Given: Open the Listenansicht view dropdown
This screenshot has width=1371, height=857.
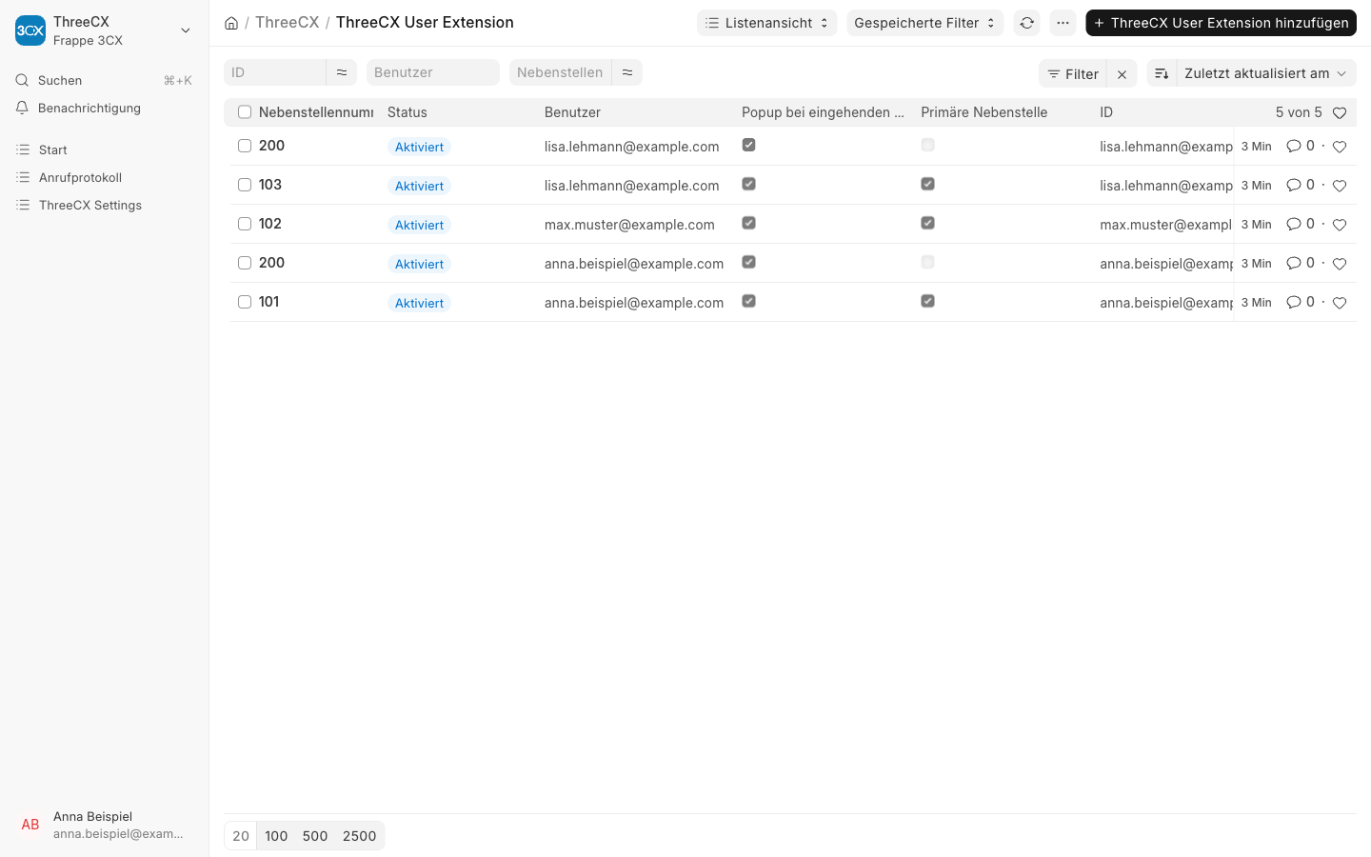Looking at the screenshot, I should 766,23.
